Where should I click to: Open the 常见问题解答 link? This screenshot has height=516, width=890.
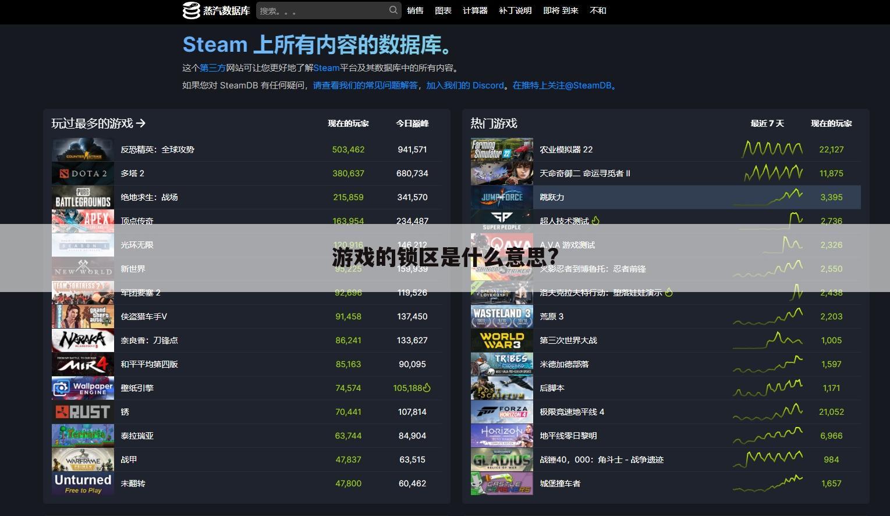click(x=365, y=86)
